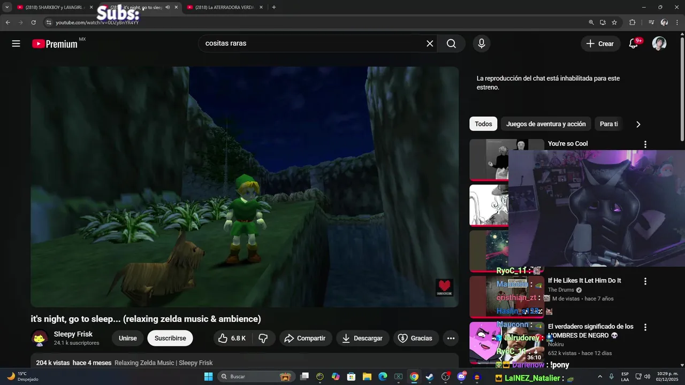
Task: Open Discord from the taskbar
Action: click(461, 376)
